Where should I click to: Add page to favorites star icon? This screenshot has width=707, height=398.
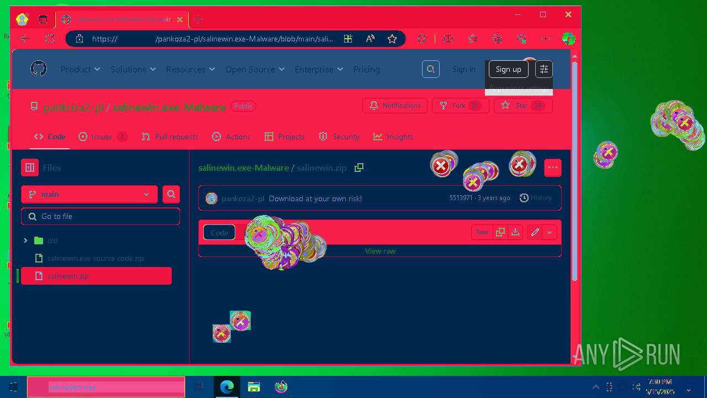[392, 39]
